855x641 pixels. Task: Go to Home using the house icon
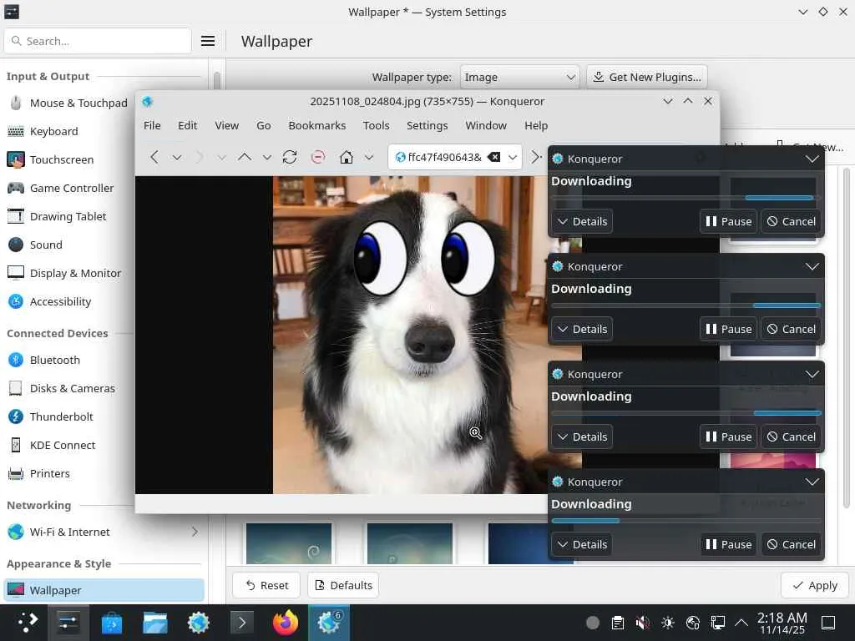[x=347, y=157]
